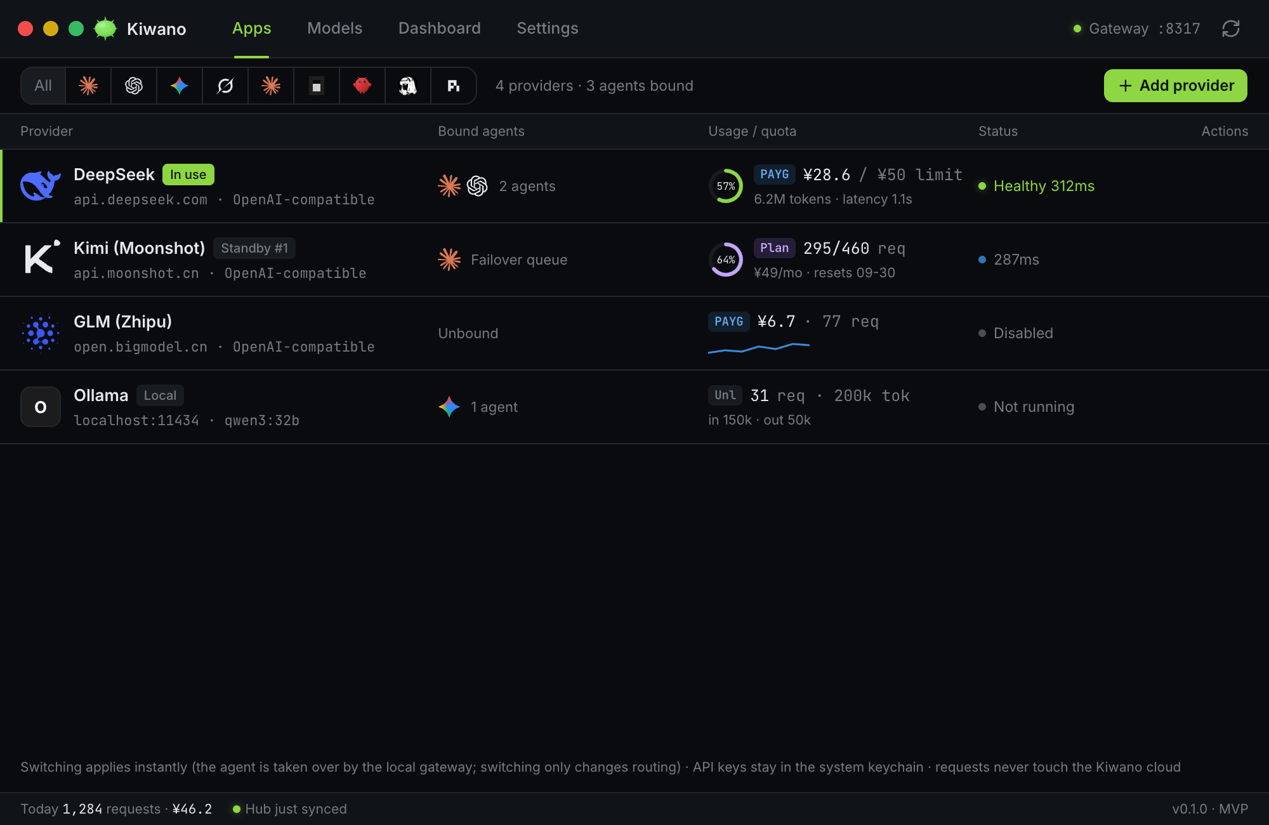Image resolution: width=1269 pixels, height=825 pixels.
Task: Click the In use badge on DeepSeek
Action: point(188,175)
